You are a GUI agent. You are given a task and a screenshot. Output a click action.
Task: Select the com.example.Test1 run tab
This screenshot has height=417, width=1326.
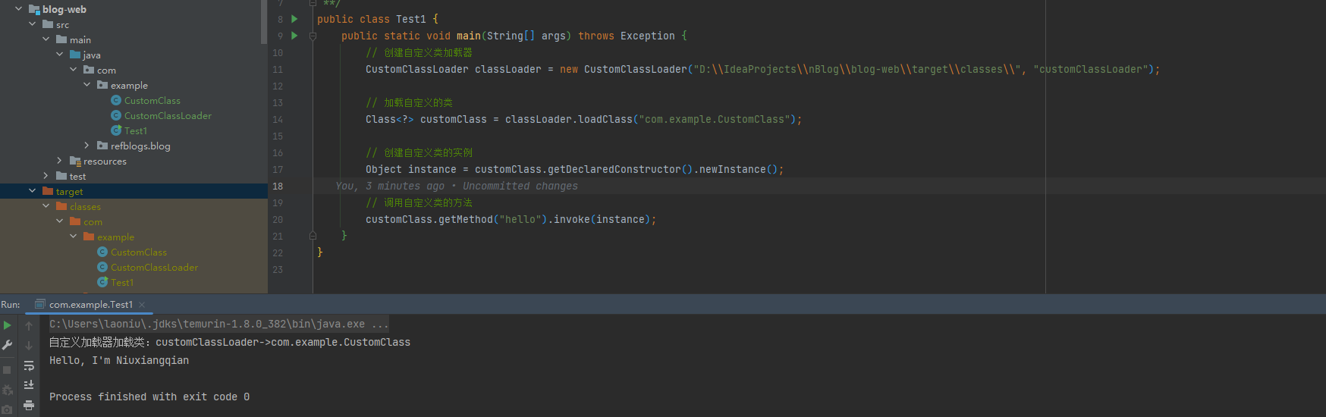90,305
